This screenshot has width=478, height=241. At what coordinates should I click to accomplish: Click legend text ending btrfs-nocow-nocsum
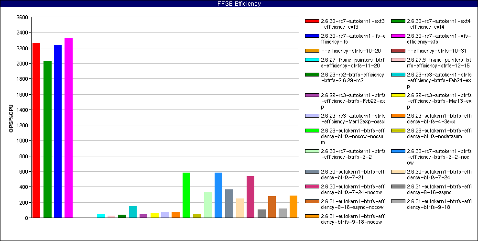(x=353, y=136)
